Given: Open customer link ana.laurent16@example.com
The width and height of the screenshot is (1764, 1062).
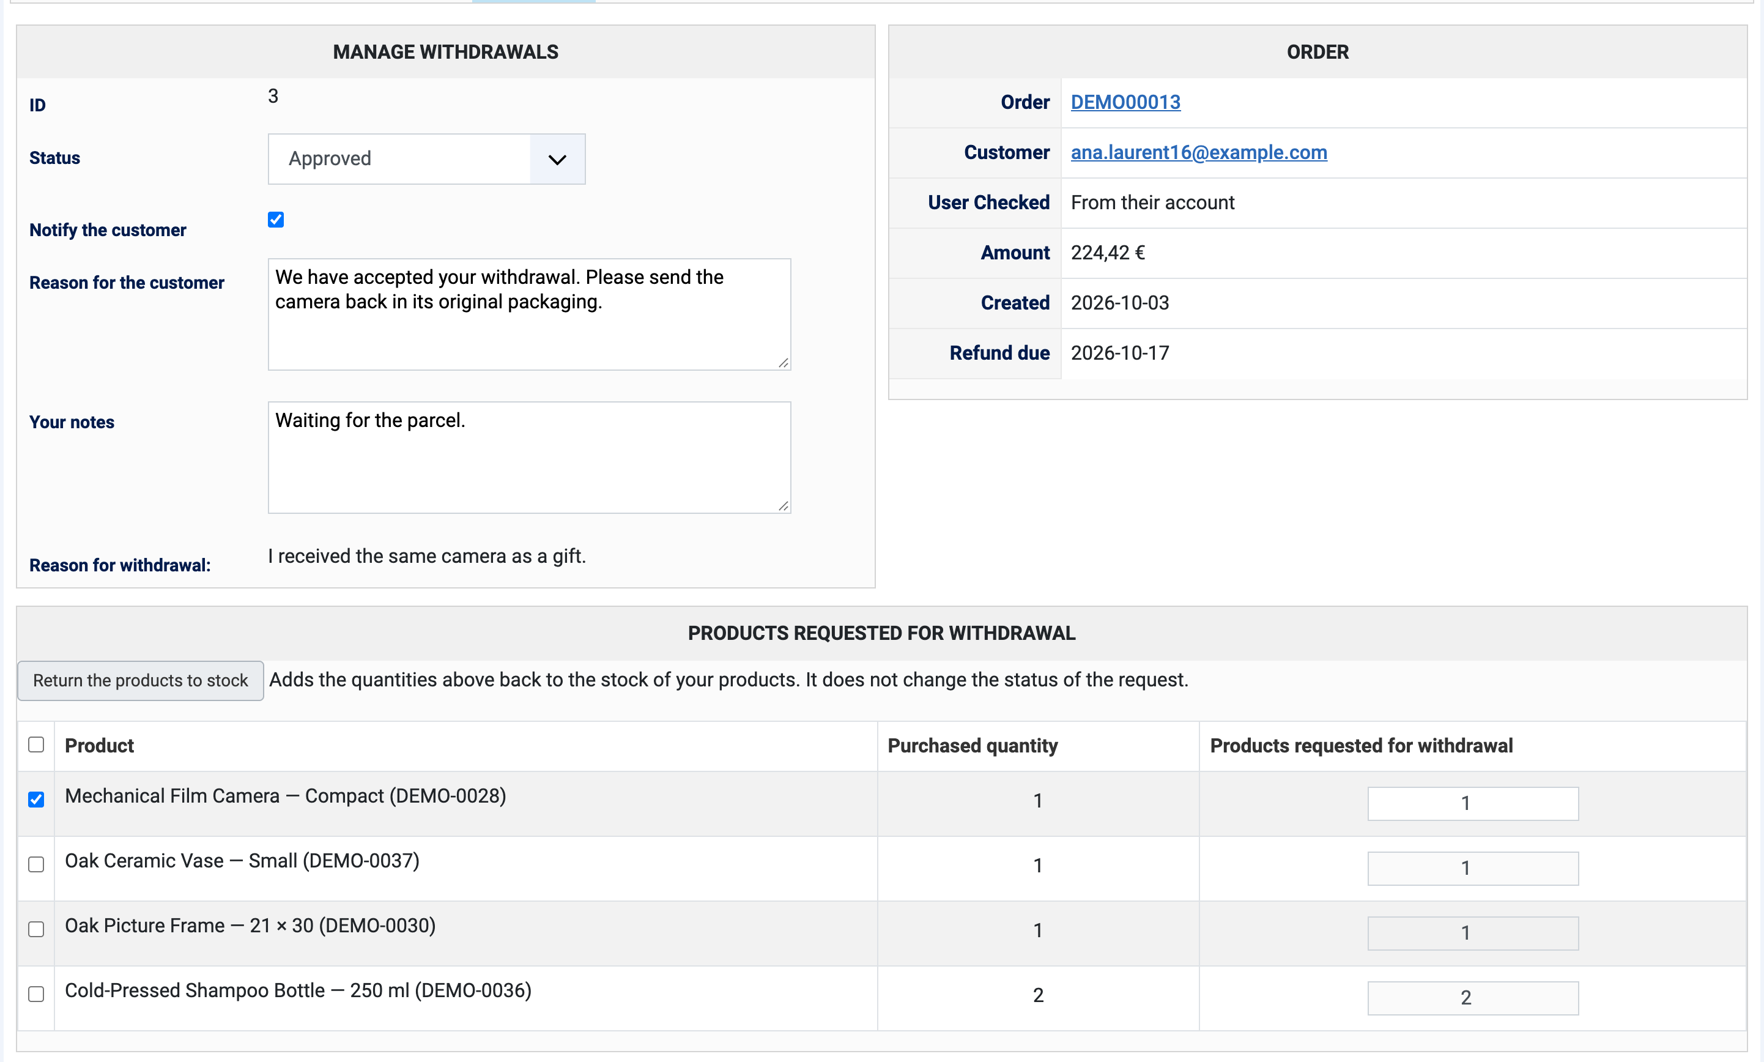Looking at the screenshot, I should pyautogui.click(x=1199, y=152).
